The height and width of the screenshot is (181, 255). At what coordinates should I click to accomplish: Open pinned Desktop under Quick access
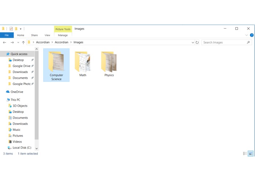pos(18,60)
